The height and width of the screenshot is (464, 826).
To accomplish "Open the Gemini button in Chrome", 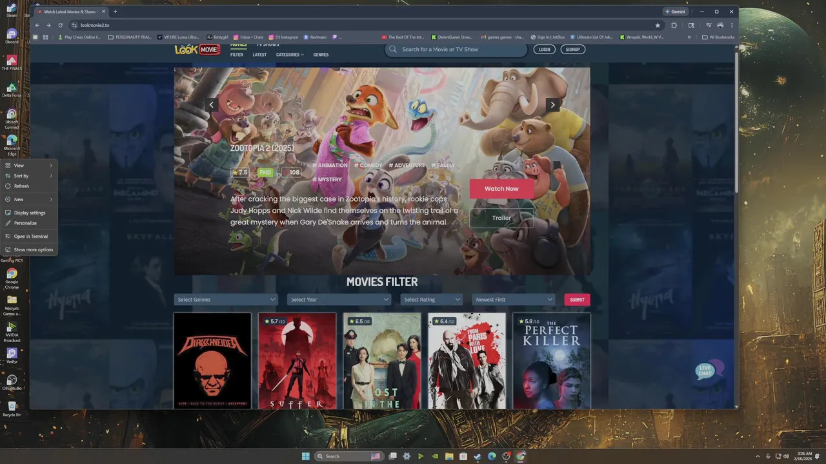I will click(676, 11).
